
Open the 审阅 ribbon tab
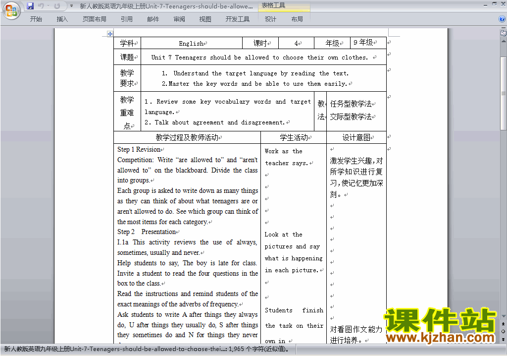179,19
